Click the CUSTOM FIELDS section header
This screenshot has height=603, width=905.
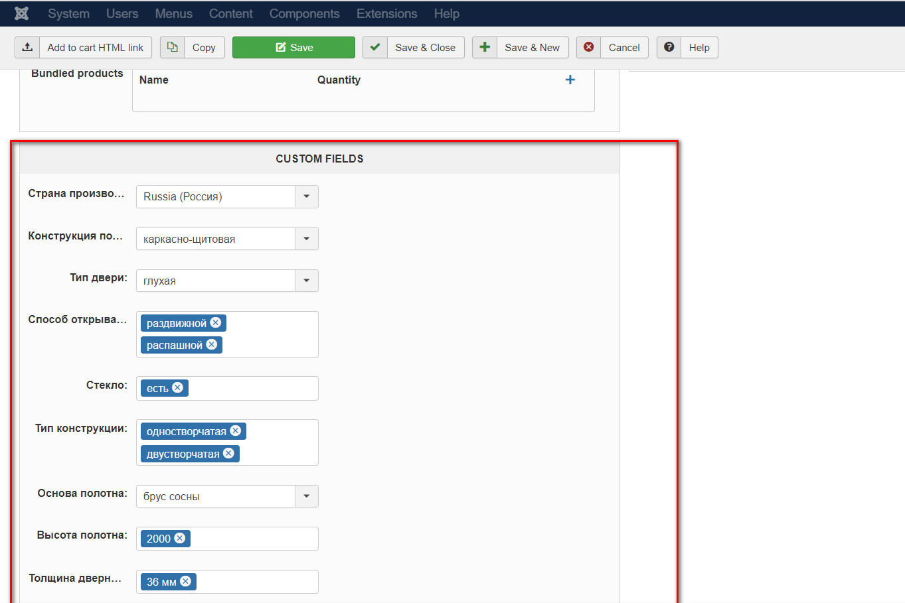[319, 159]
